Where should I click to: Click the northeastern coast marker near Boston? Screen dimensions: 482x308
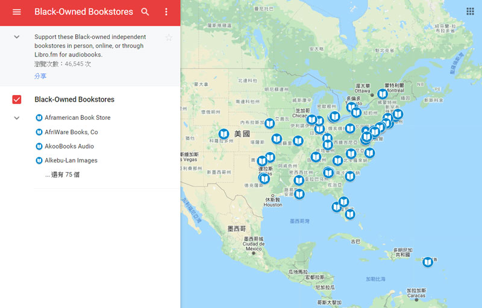click(398, 114)
